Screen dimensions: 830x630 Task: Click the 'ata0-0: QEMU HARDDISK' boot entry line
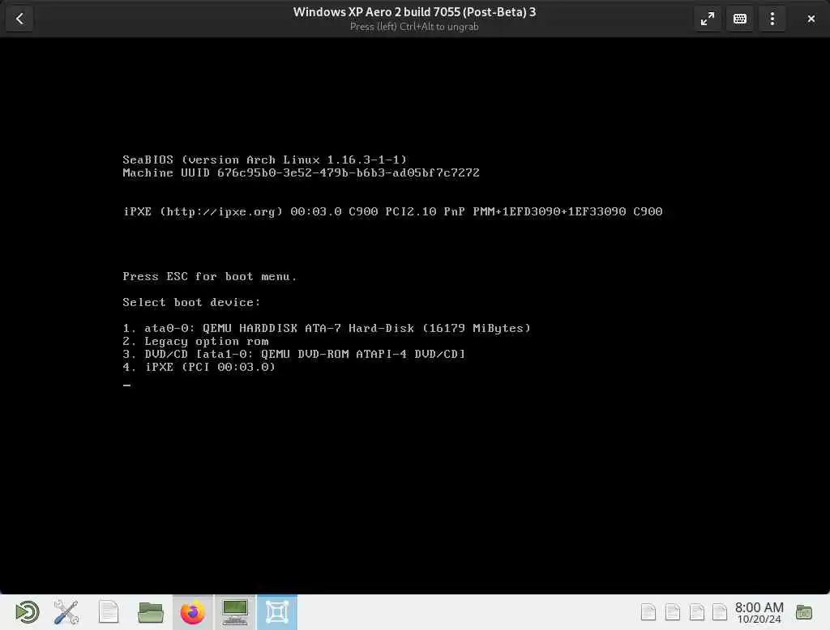(327, 328)
